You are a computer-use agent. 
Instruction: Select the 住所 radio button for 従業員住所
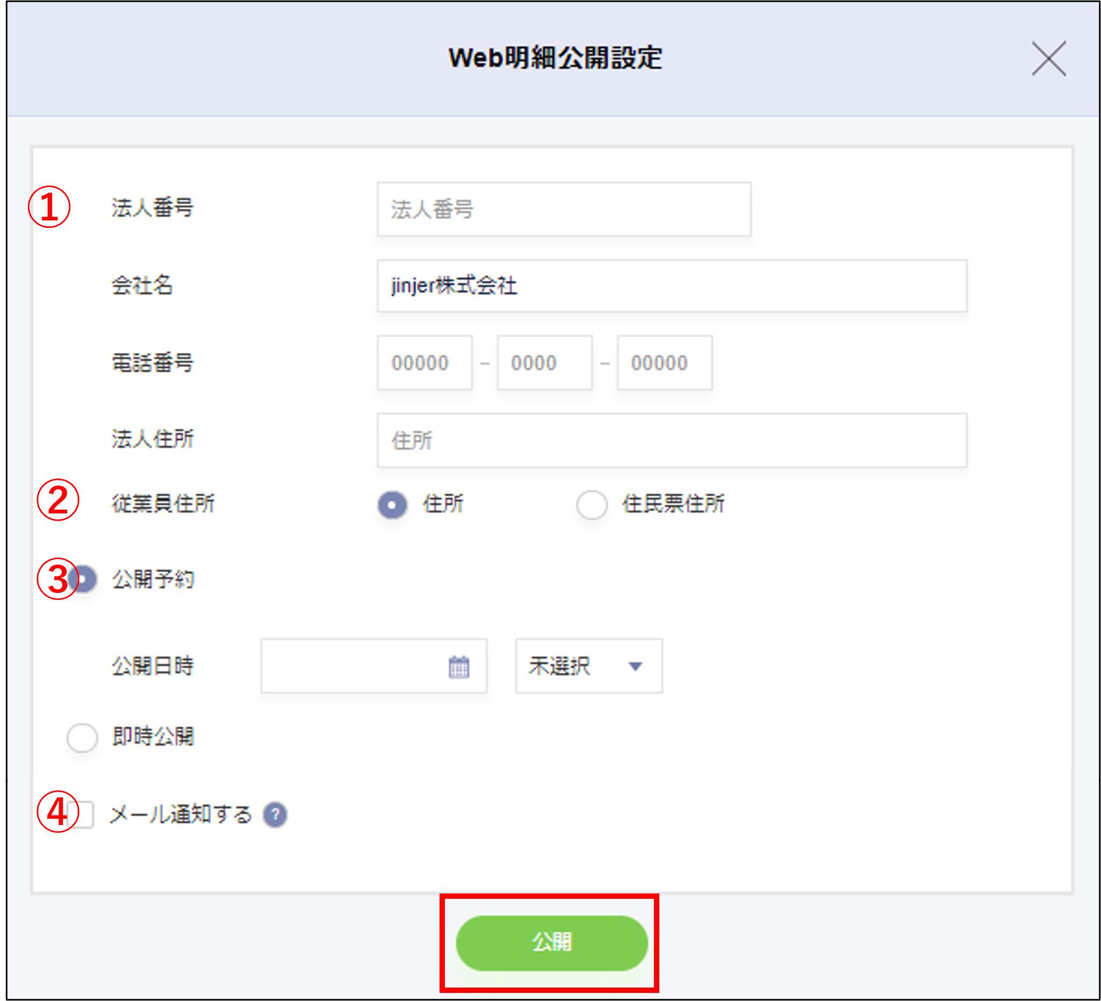tap(392, 505)
